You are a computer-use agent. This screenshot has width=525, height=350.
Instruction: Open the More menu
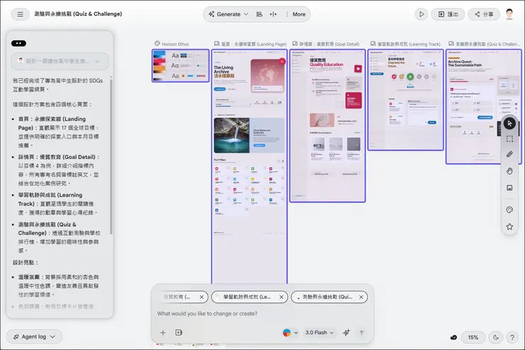[295, 14]
